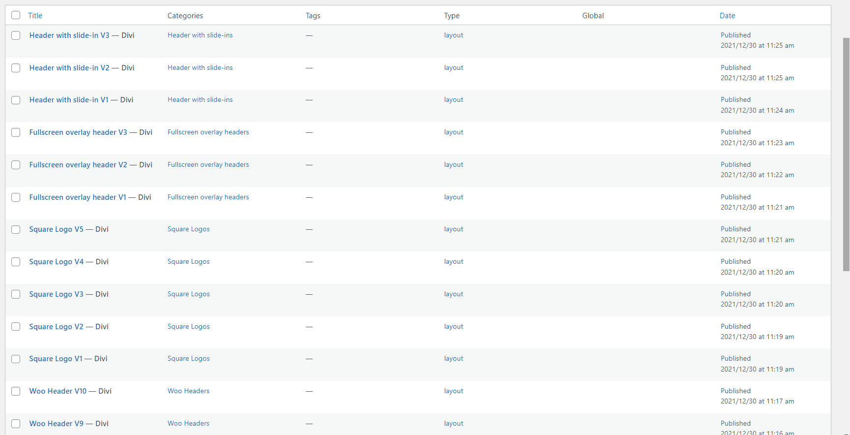Open Header with slide-in V2 layout
Screen dimensions: 850x435
[x=69, y=68]
